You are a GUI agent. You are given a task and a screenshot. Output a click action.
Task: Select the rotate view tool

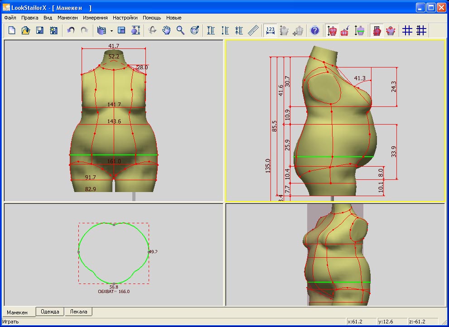coord(152,30)
